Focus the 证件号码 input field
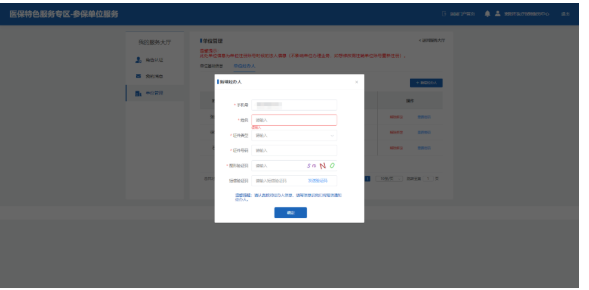589x290 pixels. pyautogui.click(x=294, y=151)
